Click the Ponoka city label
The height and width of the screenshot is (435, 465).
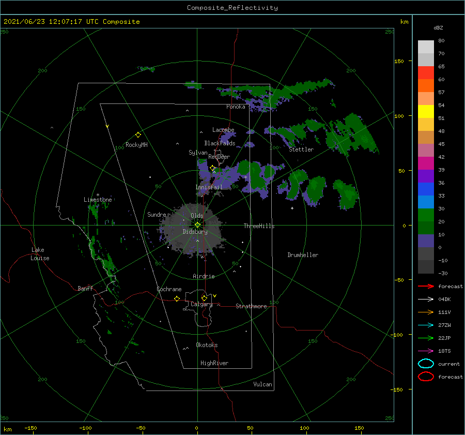236,107
